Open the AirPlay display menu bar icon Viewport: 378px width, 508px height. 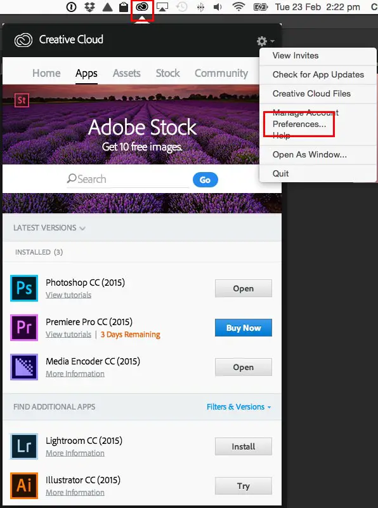pyautogui.click(x=162, y=7)
